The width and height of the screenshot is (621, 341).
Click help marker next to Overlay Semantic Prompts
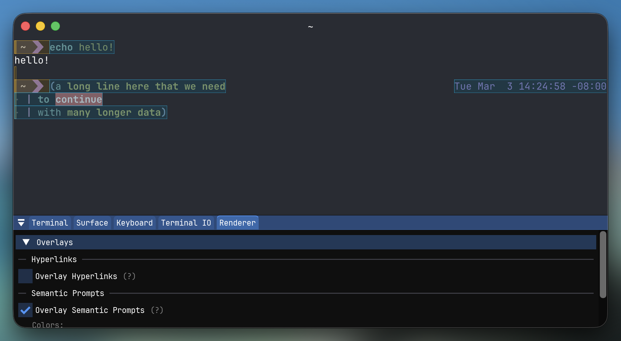pos(157,310)
